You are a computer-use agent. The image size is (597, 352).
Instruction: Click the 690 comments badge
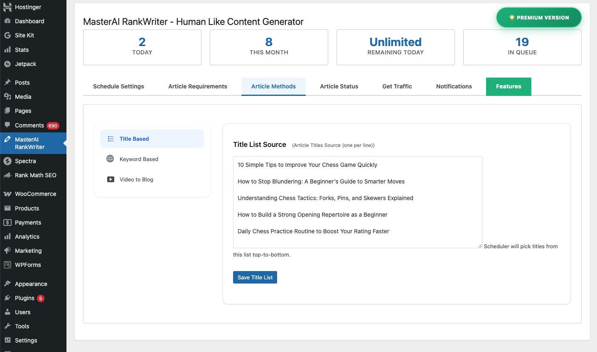tap(53, 126)
